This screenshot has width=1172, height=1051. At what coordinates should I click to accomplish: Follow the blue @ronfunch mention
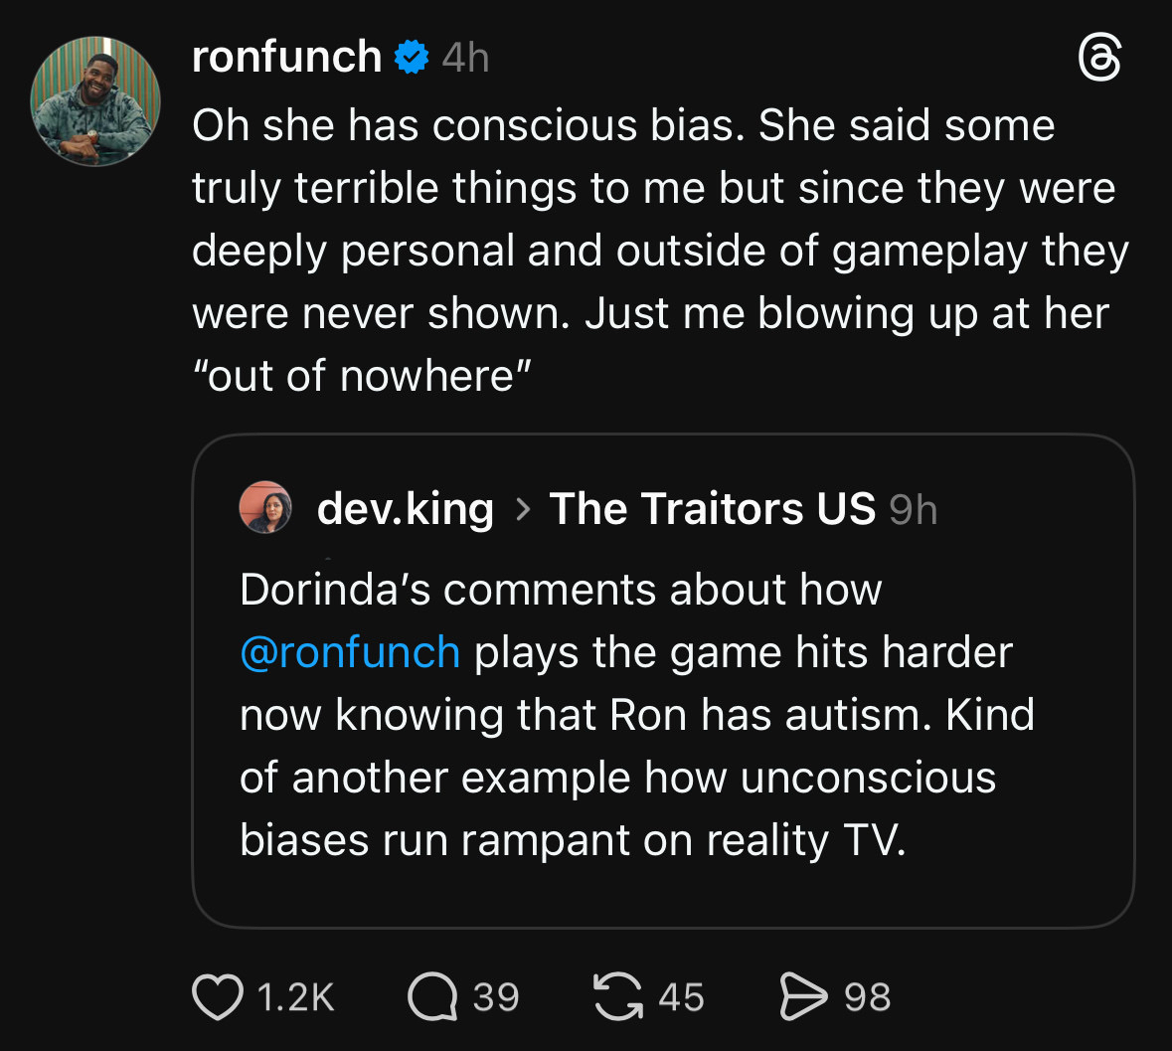click(350, 652)
